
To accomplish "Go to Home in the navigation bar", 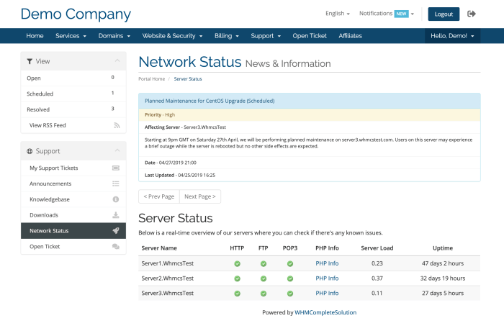I will (35, 36).
